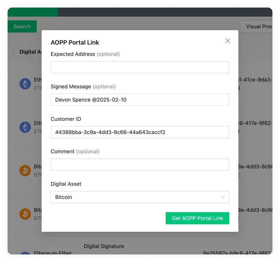Click the upper orange Bitcoin icon
Screen dimensions: 280x262
click(25, 171)
